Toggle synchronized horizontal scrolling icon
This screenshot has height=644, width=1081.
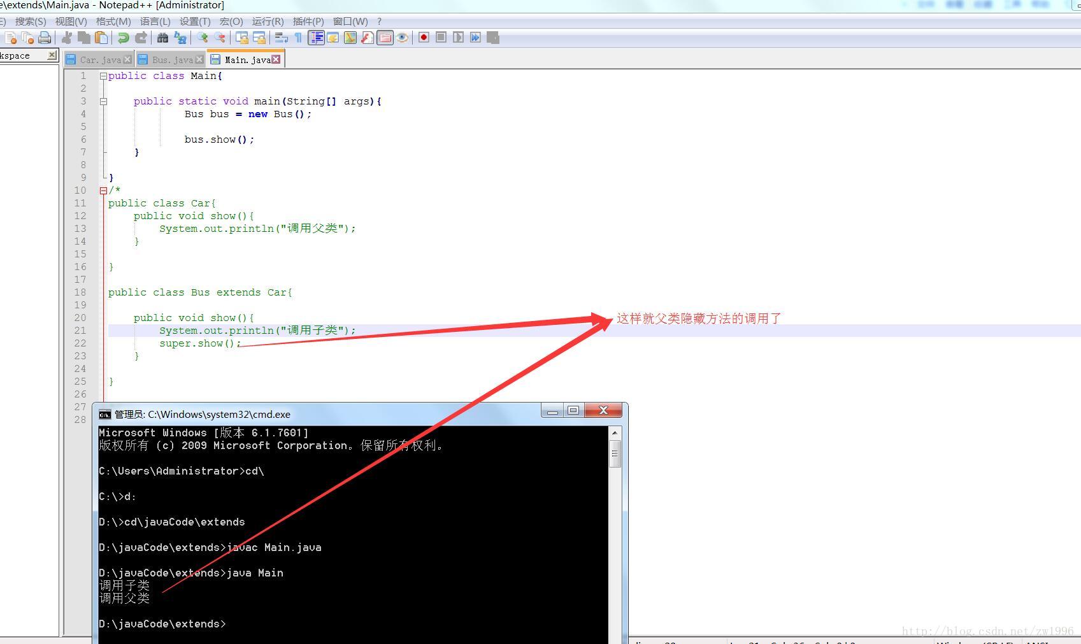259,38
